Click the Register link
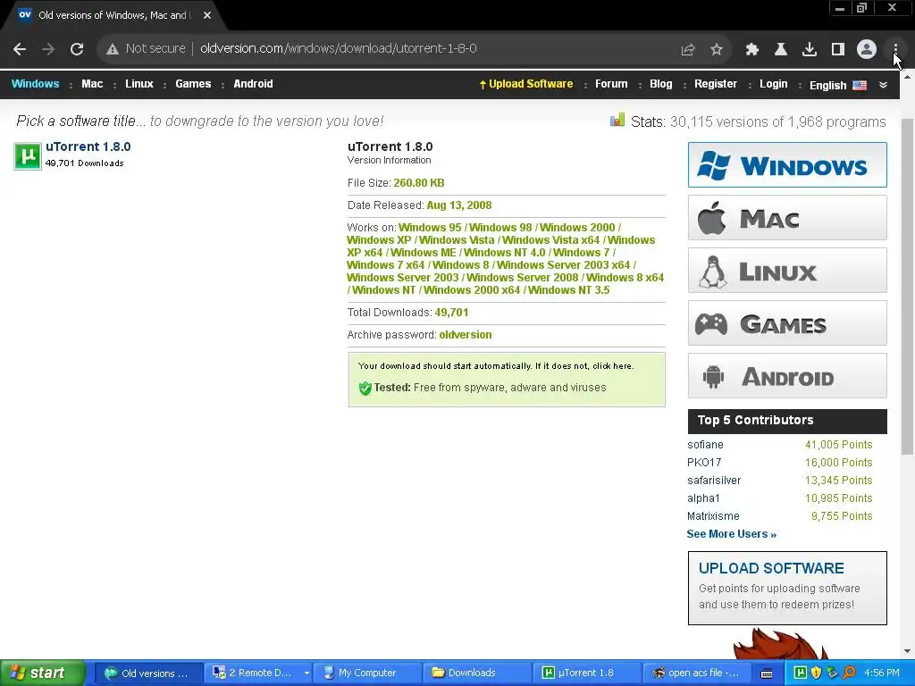This screenshot has height=686, width=915. tap(716, 84)
